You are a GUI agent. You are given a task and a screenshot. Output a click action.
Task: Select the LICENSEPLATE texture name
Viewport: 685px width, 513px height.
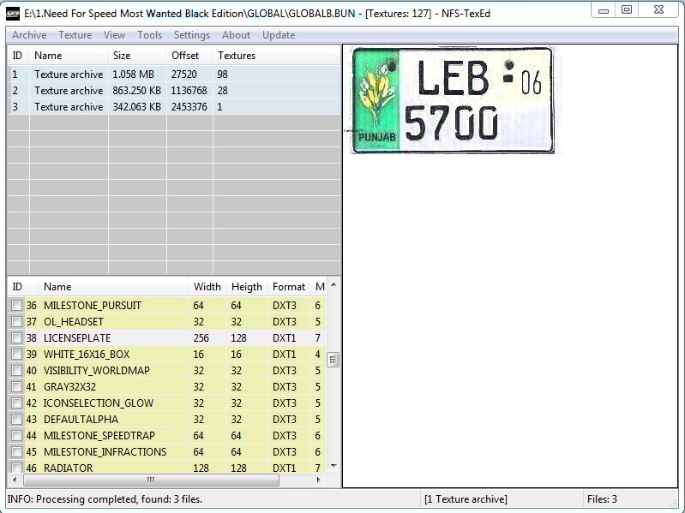click(x=77, y=337)
